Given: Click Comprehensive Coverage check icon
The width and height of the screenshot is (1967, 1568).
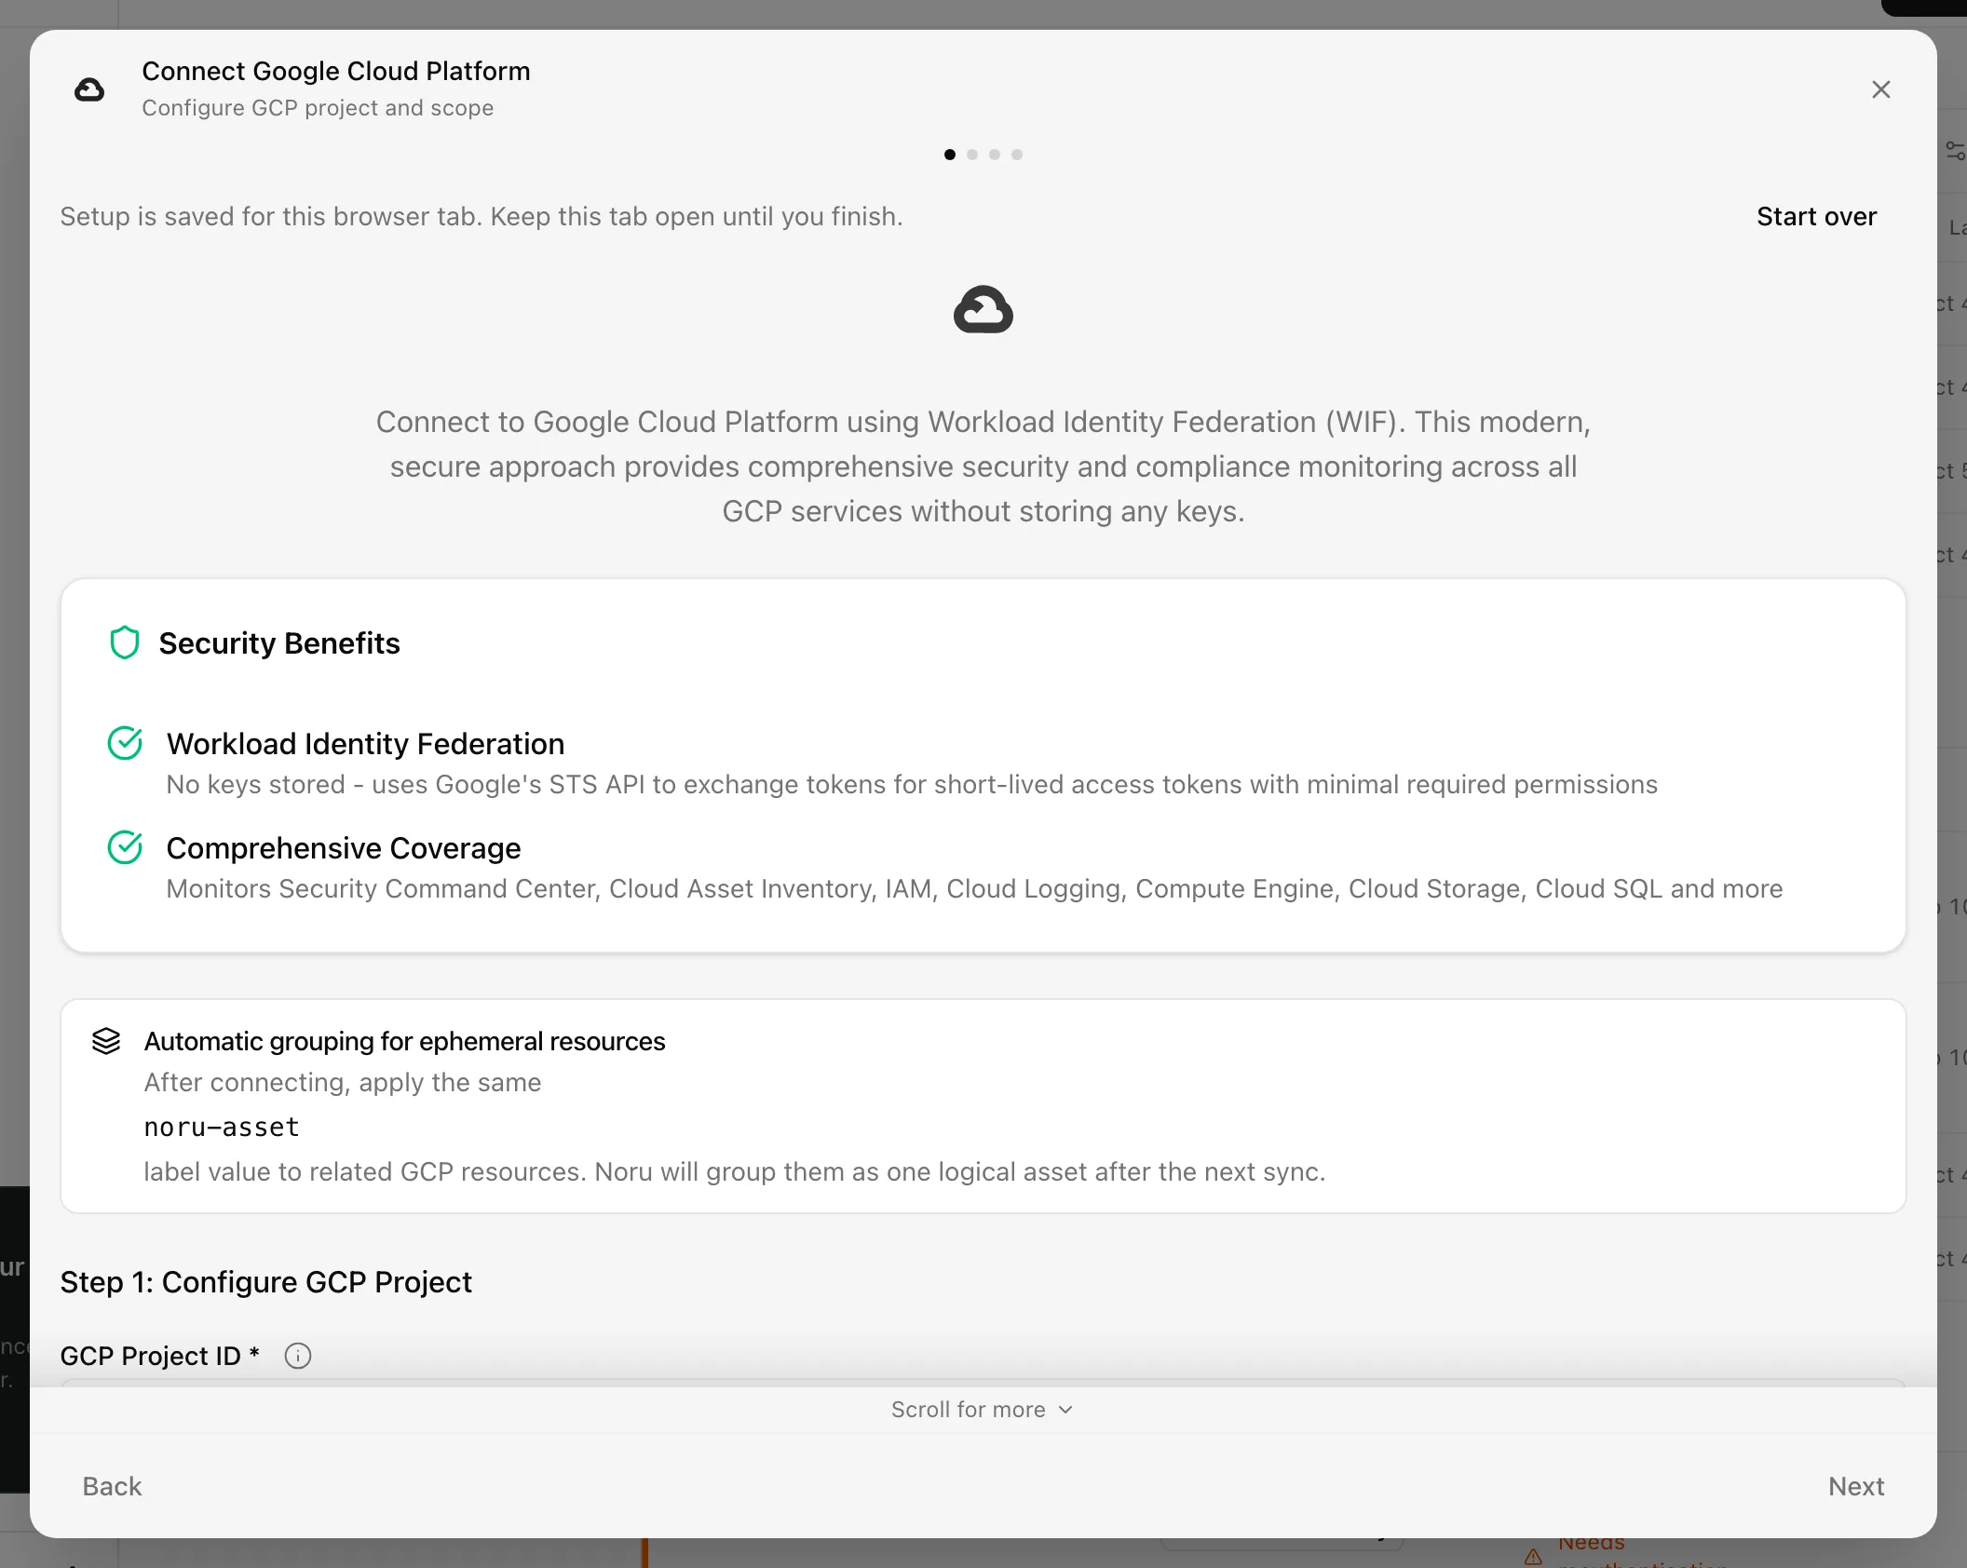Looking at the screenshot, I should click(x=125, y=847).
